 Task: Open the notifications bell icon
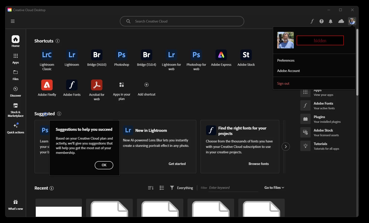pos(331,21)
